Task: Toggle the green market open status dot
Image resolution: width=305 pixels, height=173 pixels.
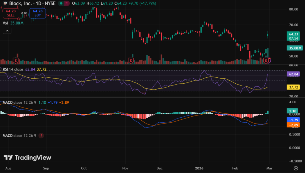Action: click(x=61, y=3)
